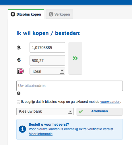Click the Bitcoin icon in Bitcoins kopen tab
This screenshot has width=132, height=145.
[13, 14]
